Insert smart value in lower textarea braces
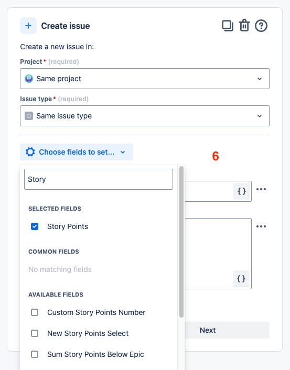The width and height of the screenshot is (290, 370). pos(241,279)
